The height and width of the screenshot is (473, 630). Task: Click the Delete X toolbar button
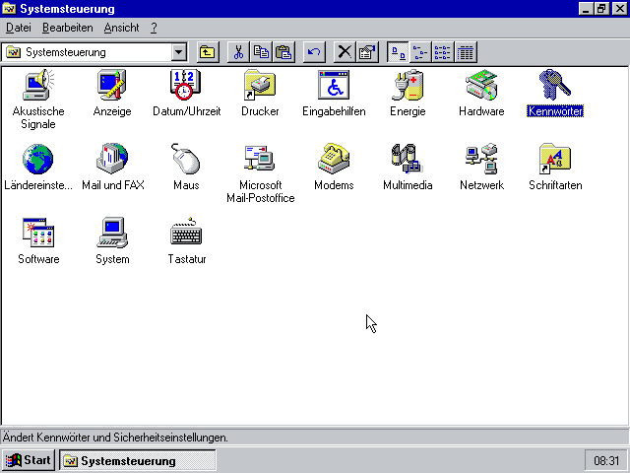tap(345, 52)
